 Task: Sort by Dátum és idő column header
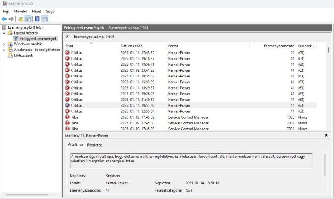coord(142,46)
